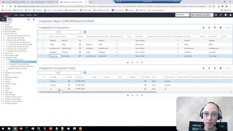The width and height of the screenshot is (233, 131).
Task: Toggle Changed checkbox for body row
Action: (x=80, y=44)
